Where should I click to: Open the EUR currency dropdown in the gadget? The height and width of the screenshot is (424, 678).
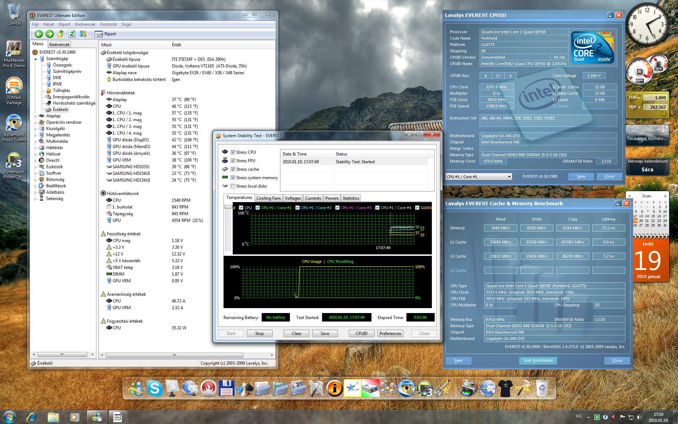(x=634, y=98)
